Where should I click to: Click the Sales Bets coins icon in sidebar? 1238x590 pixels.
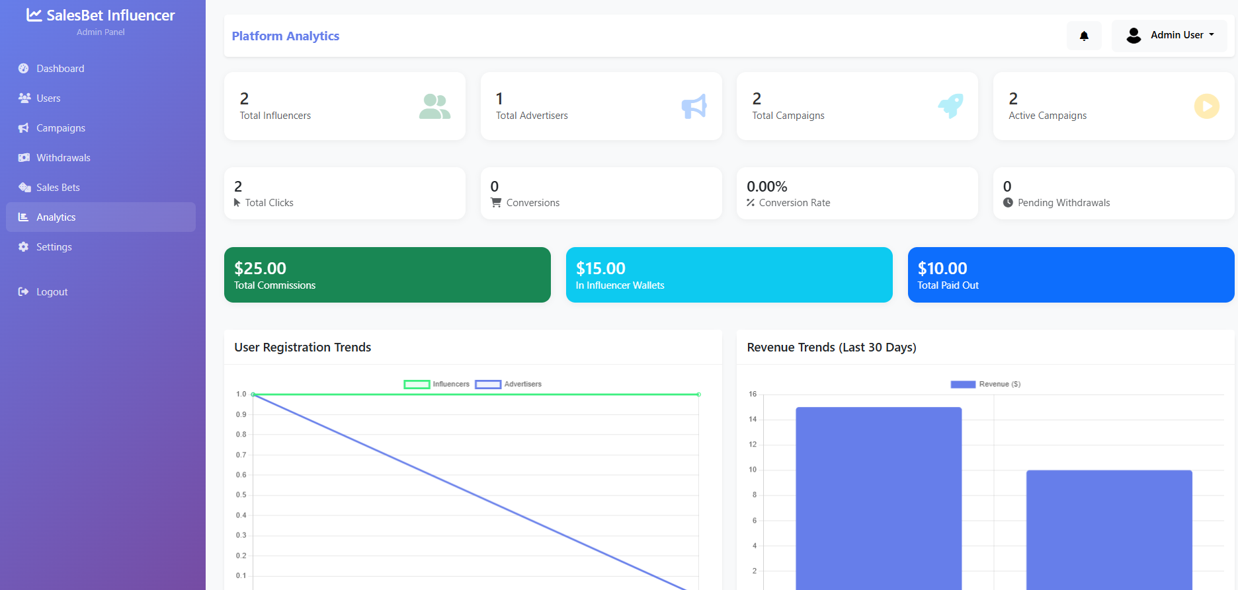click(x=24, y=188)
